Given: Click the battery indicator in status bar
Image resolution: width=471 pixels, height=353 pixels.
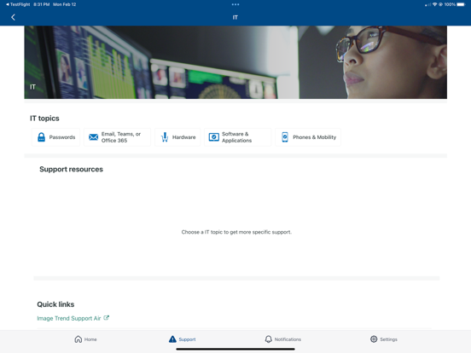Looking at the screenshot, I should 461,4.
